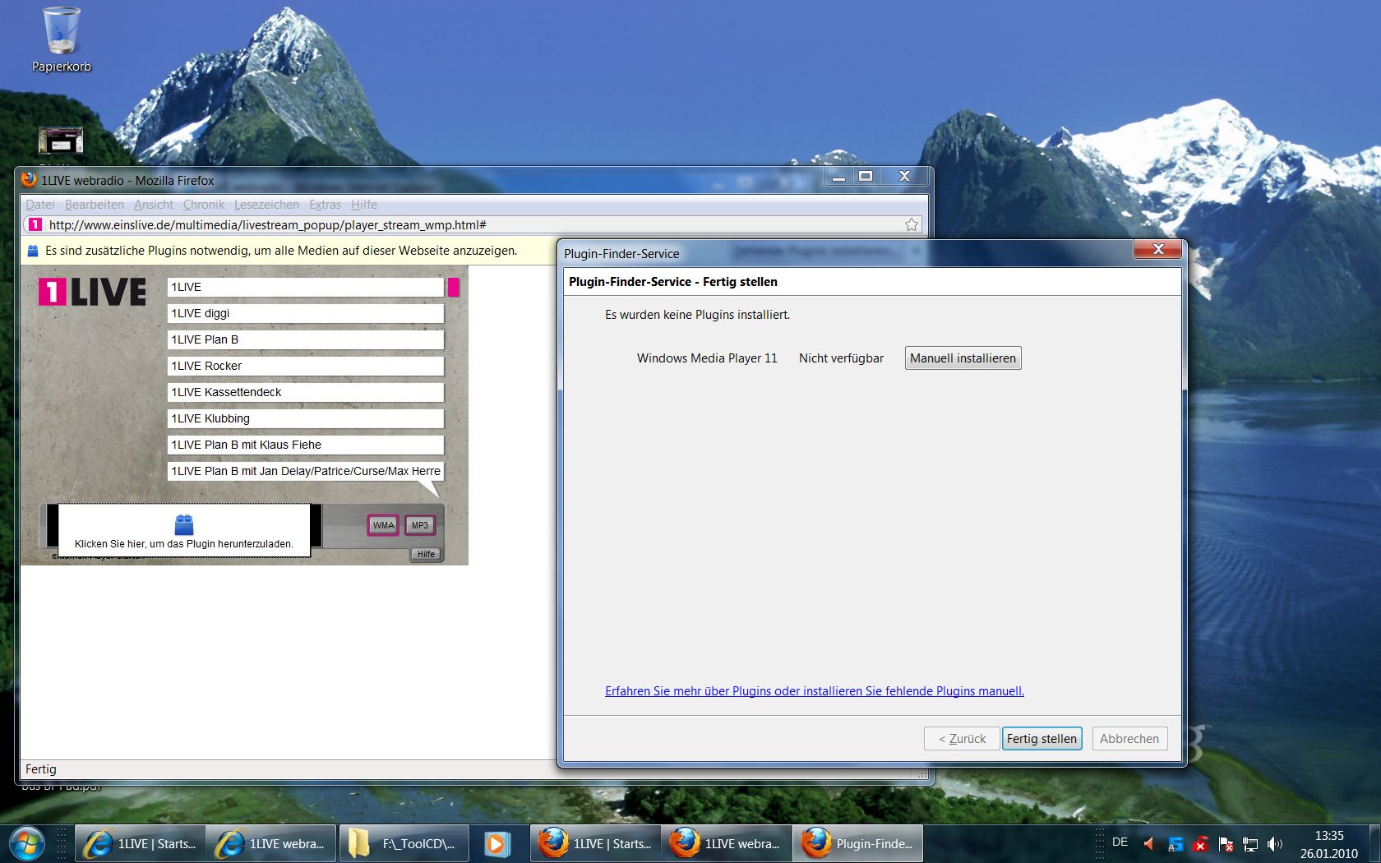The height and width of the screenshot is (863, 1381).
Task: Click the 1LIVE logo on the webradio page
Action: pos(92,292)
